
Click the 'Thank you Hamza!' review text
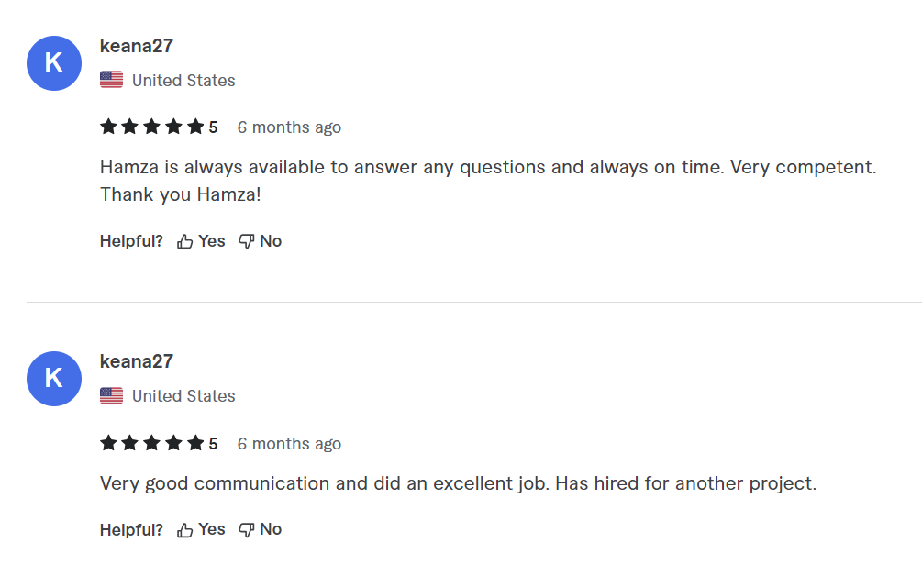(181, 194)
